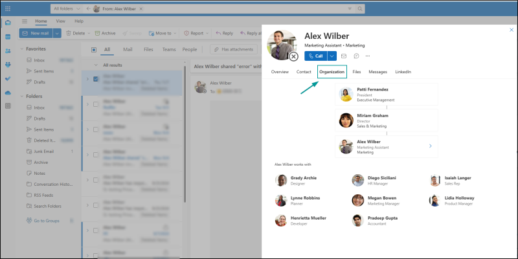The image size is (518, 259).
Task: Open Grady Archie coworker profile
Action: point(296,181)
